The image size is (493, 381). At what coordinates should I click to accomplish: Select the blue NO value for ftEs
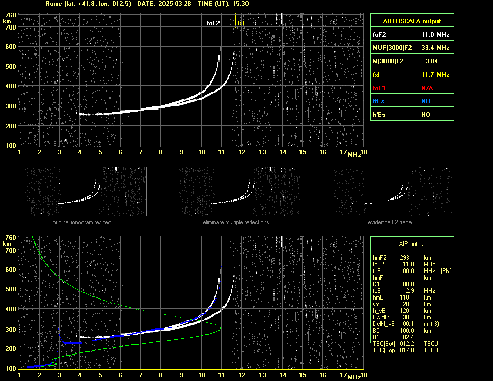[x=426, y=101]
